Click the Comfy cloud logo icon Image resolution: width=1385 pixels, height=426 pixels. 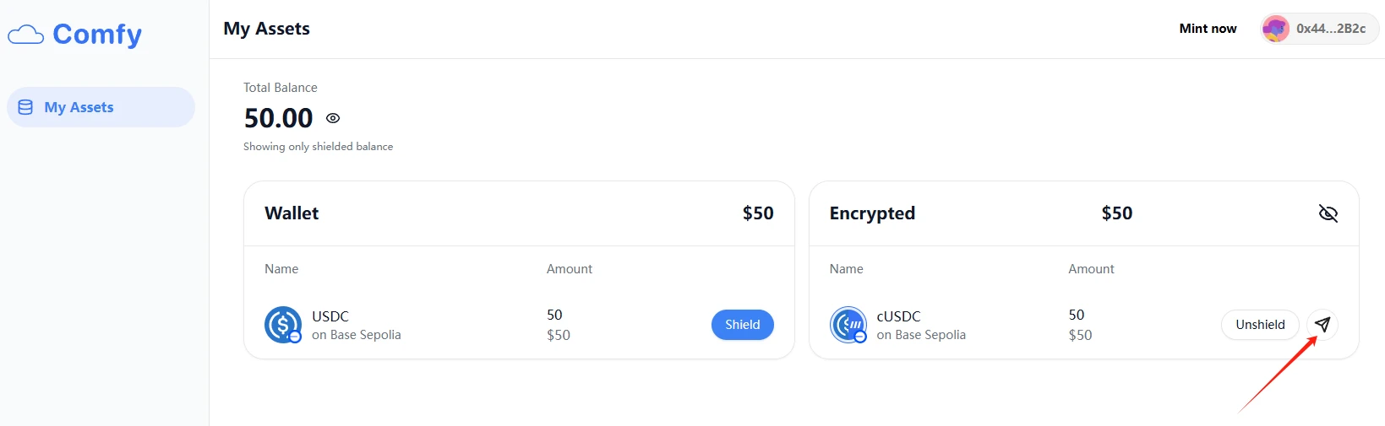[25, 35]
